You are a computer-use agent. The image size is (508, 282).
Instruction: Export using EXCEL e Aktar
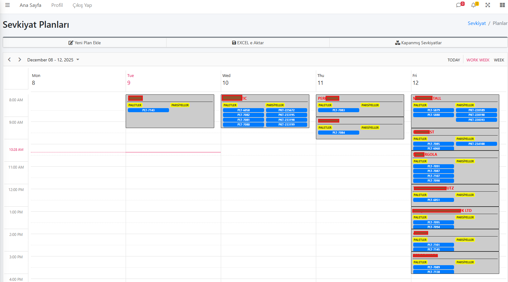click(248, 43)
